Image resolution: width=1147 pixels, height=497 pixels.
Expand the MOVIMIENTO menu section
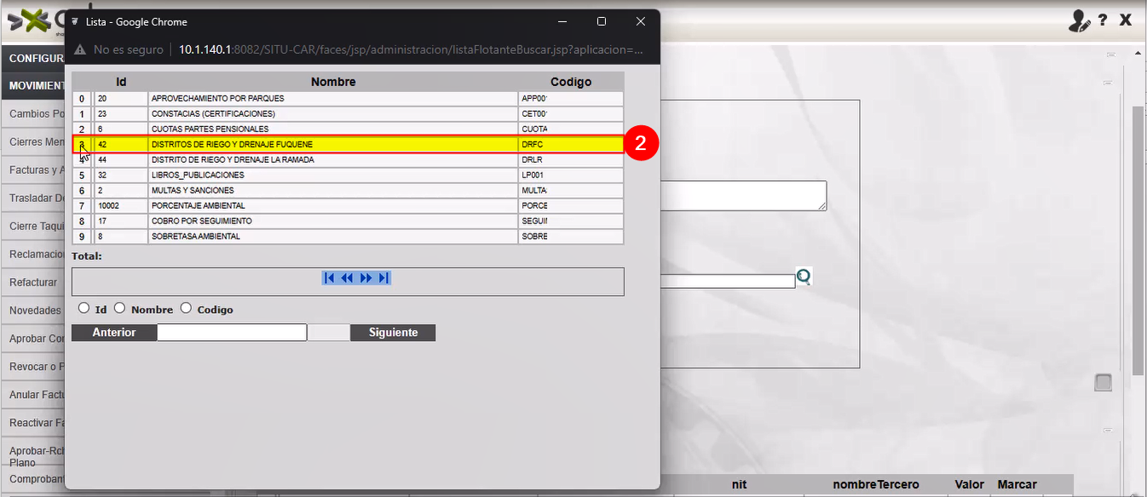pos(34,86)
